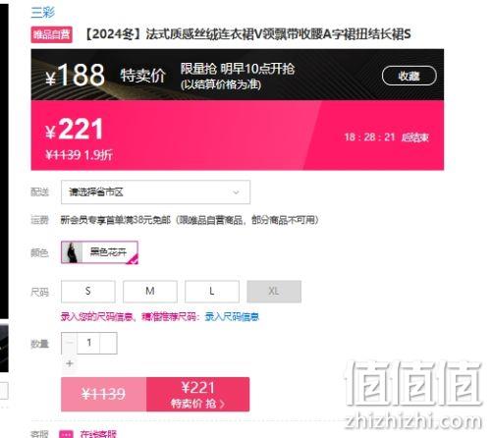Click the ¥221 特卖价 抢 buy button
The image size is (491, 438).
coord(198,394)
